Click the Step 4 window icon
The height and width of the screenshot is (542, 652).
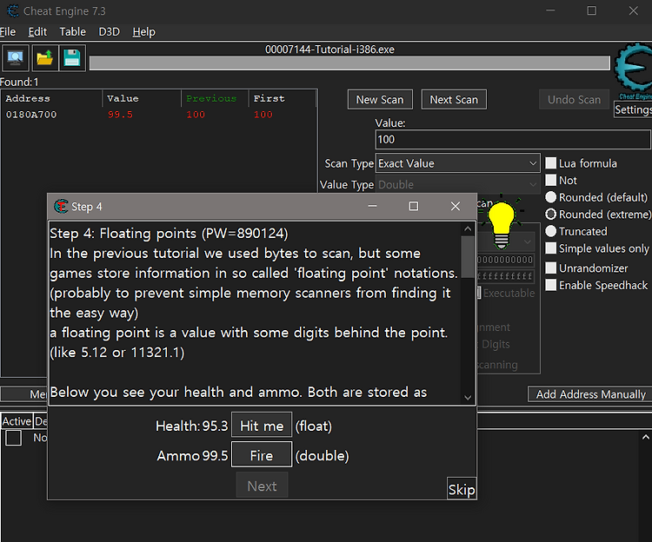61,206
